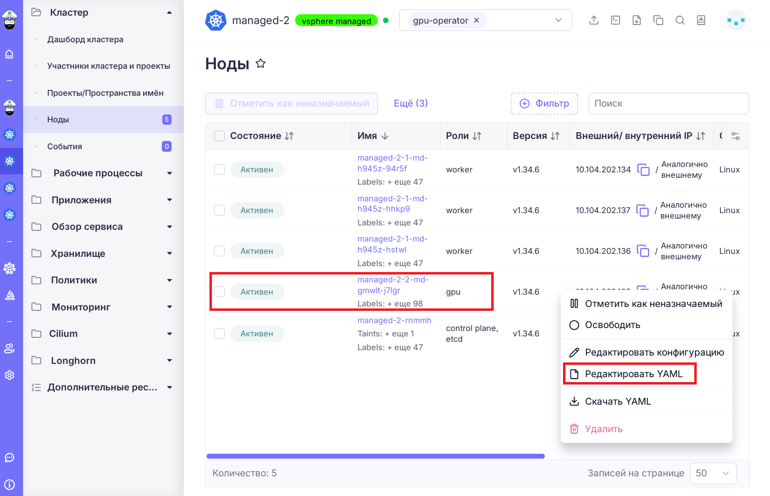Expand the Мониторинг section
770x496 pixels.
170,307
